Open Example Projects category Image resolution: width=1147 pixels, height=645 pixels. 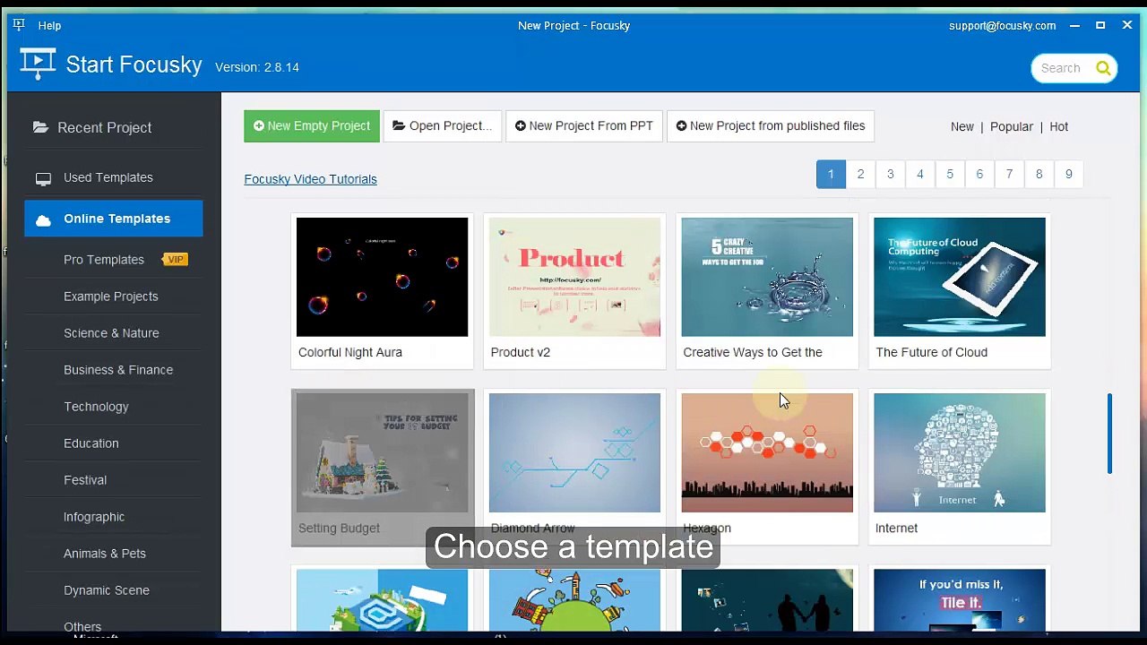[x=111, y=297]
